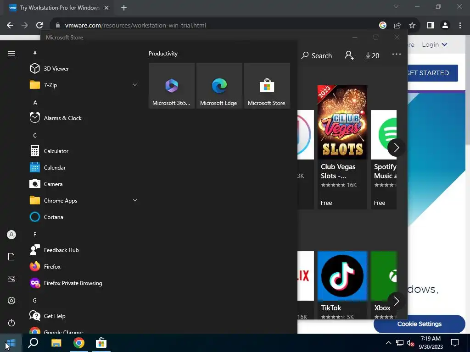Close the Workstation Pro tab
The width and height of the screenshot is (470, 352).
click(106, 8)
